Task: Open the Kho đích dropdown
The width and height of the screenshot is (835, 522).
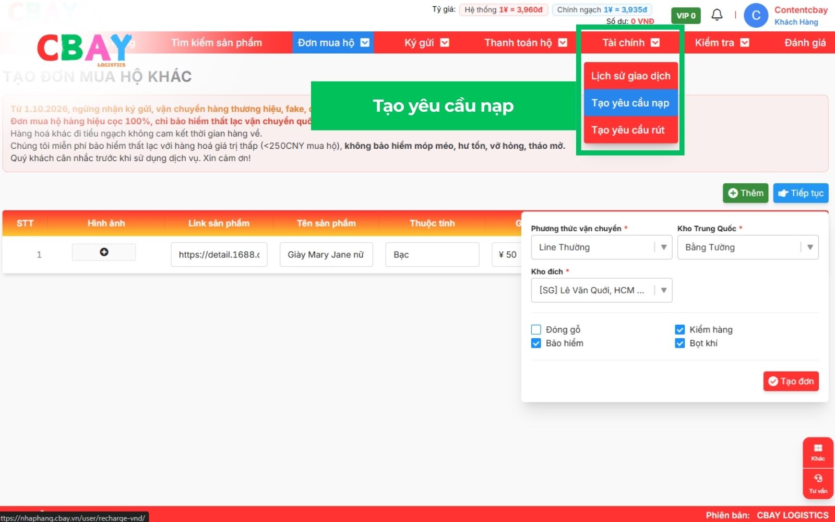Action: 601,290
